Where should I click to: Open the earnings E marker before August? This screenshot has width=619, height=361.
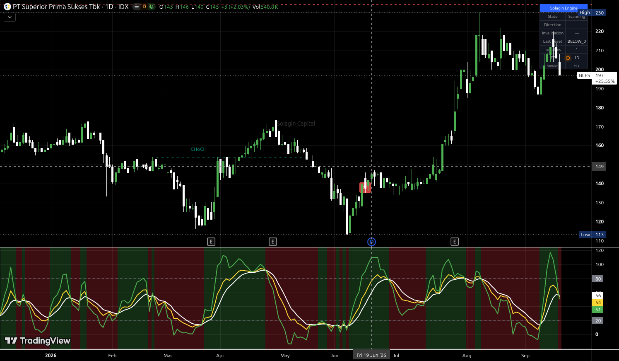455,242
